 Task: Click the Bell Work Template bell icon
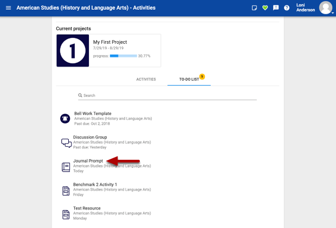coord(66,119)
